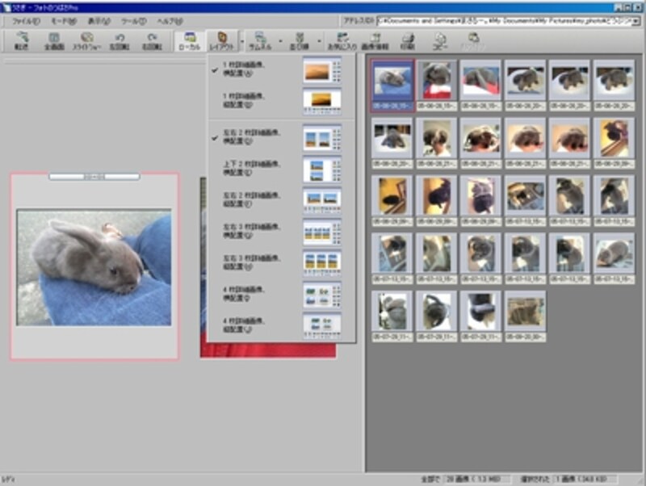Select the top-bottom 2-image layout preview
This screenshot has height=486, width=646.
pos(321,169)
